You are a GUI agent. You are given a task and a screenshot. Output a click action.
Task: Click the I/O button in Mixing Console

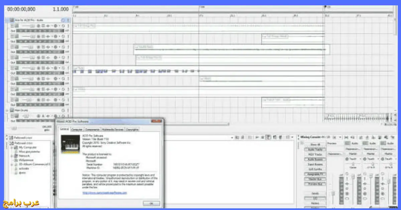coord(315,198)
